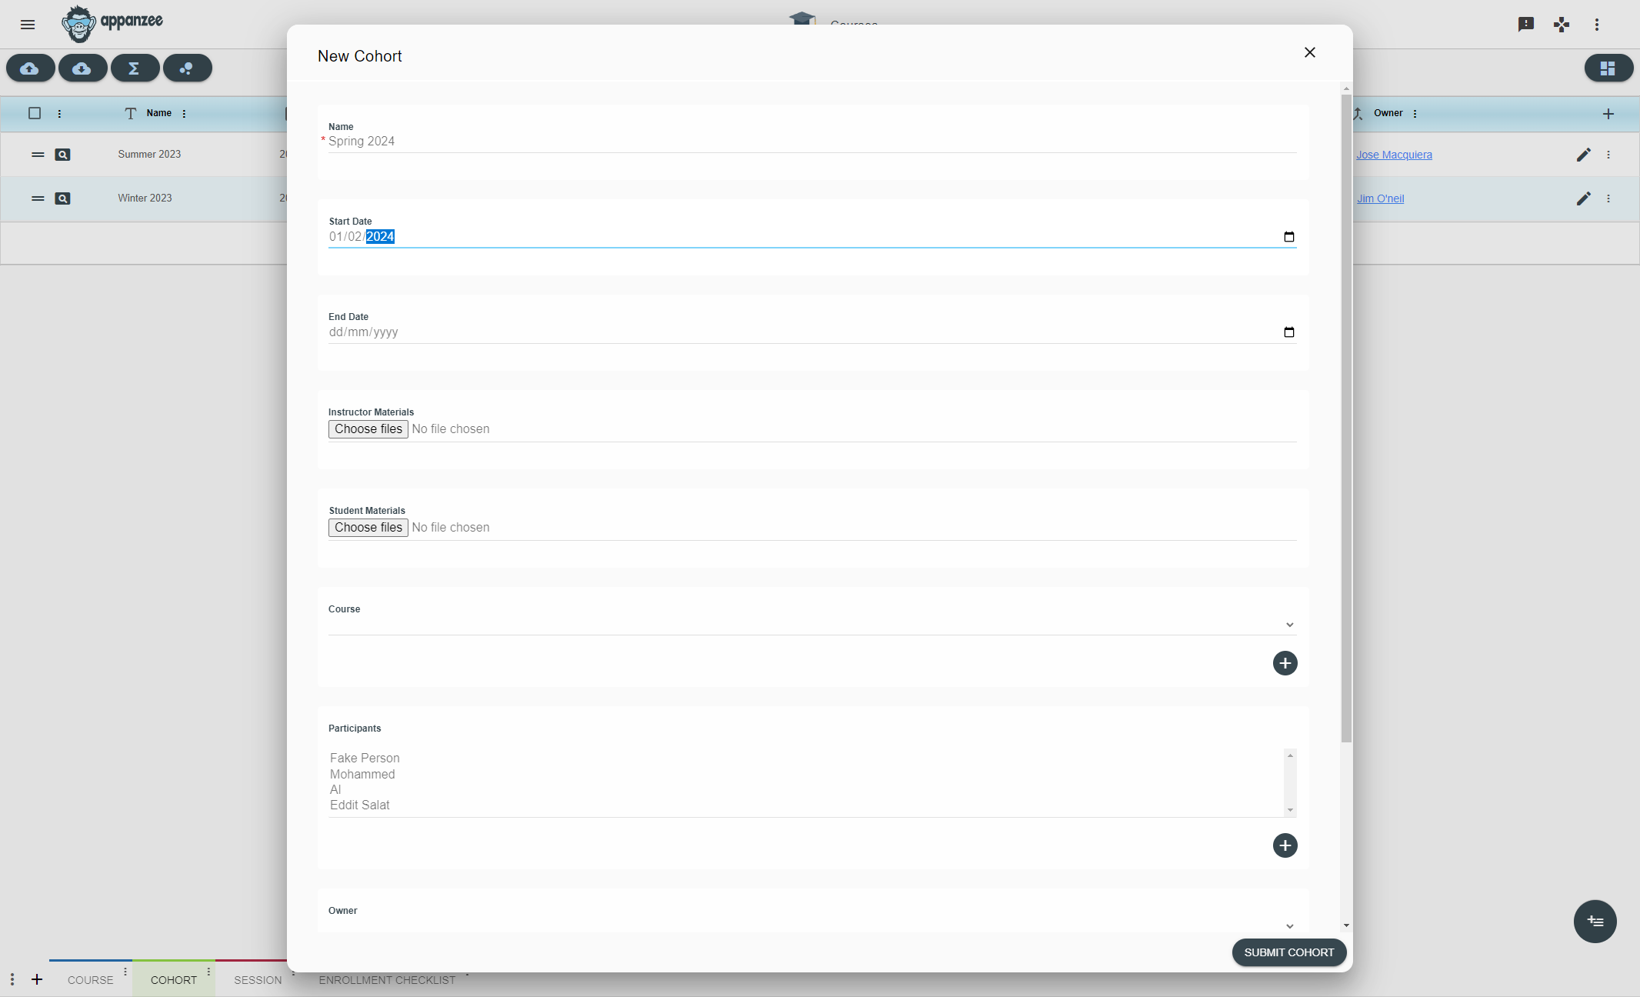Open the Winter 2023 record magnifier
The height and width of the screenshot is (997, 1640).
tap(63, 198)
